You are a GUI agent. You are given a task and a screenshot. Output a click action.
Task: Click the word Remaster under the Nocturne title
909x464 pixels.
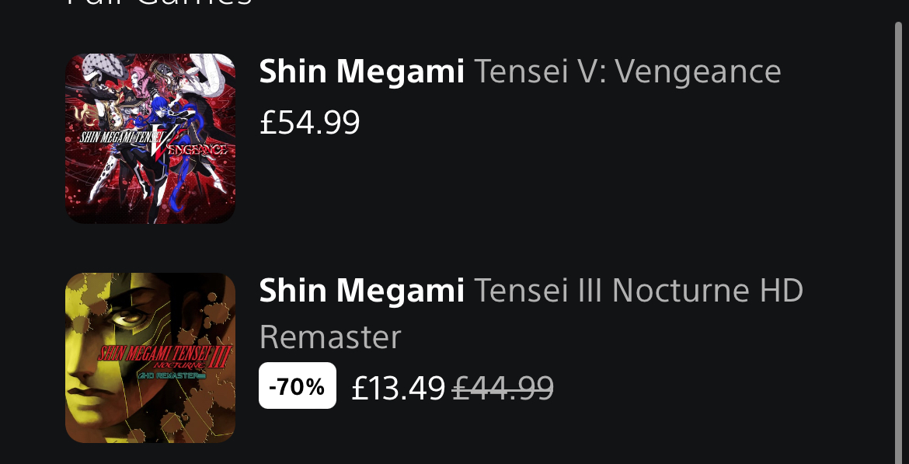point(330,337)
